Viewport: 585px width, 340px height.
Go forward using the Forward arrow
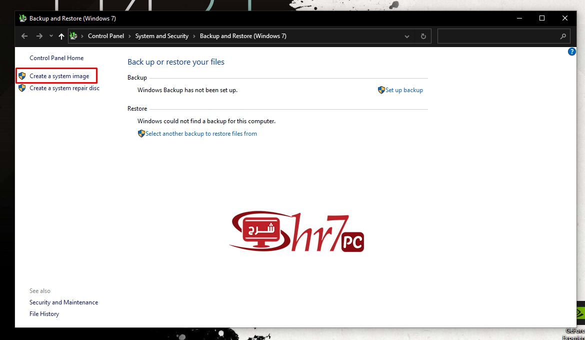click(x=39, y=36)
